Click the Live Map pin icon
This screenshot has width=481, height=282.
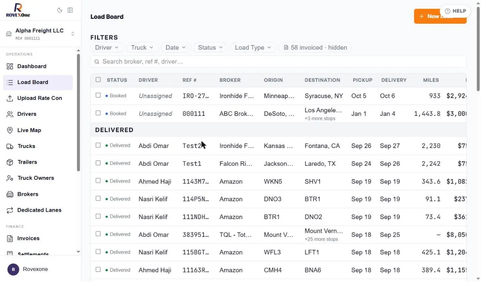tap(10, 130)
